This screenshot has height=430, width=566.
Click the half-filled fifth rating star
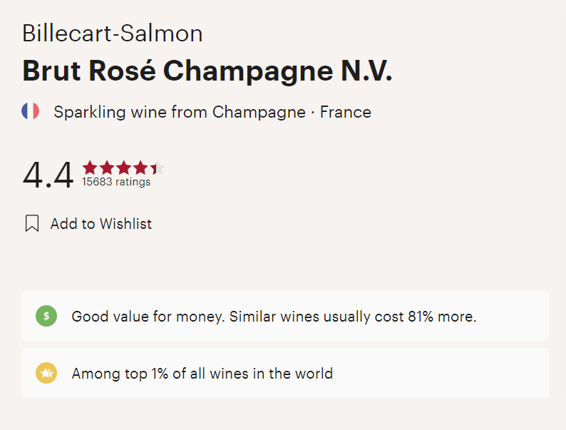click(157, 168)
